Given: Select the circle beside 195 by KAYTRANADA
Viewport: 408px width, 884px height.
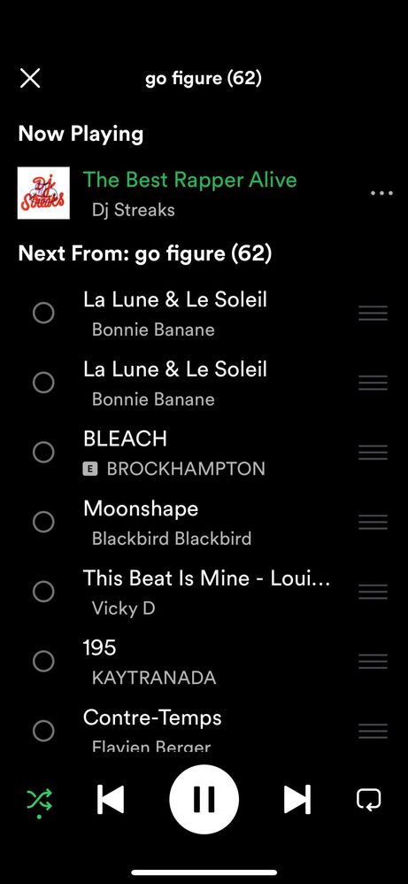Looking at the screenshot, I should [43, 662].
